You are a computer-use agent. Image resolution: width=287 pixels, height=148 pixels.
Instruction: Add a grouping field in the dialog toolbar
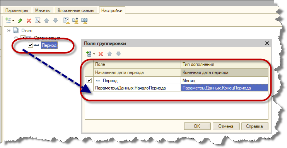point(89,54)
